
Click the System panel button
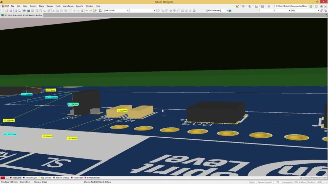252,182
